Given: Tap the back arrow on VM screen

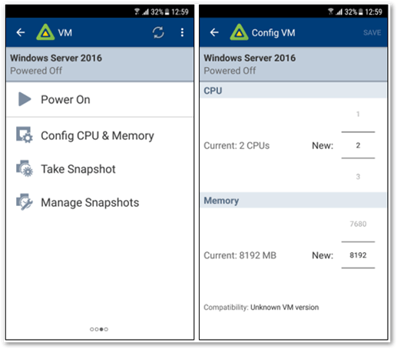Looking at the screenshot, I should (x=21, y=32).
